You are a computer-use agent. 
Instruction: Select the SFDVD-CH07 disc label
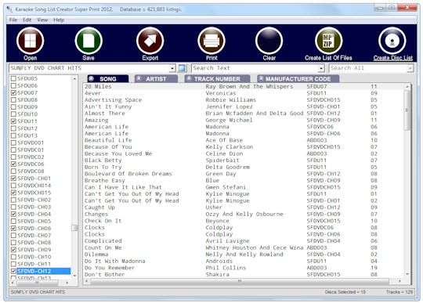tap(34, 236)
